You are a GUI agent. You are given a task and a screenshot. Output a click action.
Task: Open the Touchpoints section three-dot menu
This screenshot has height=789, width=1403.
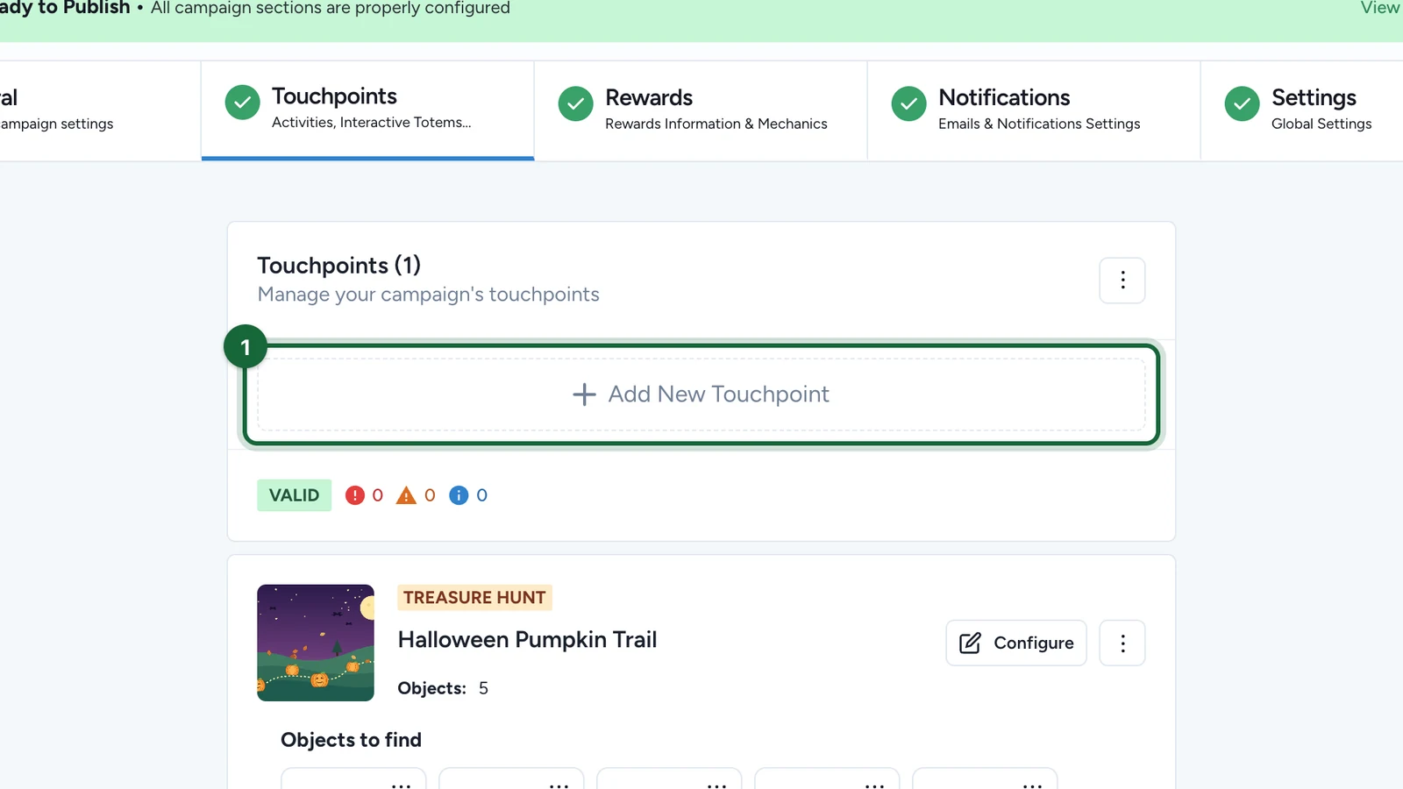tap(1122, 281)
